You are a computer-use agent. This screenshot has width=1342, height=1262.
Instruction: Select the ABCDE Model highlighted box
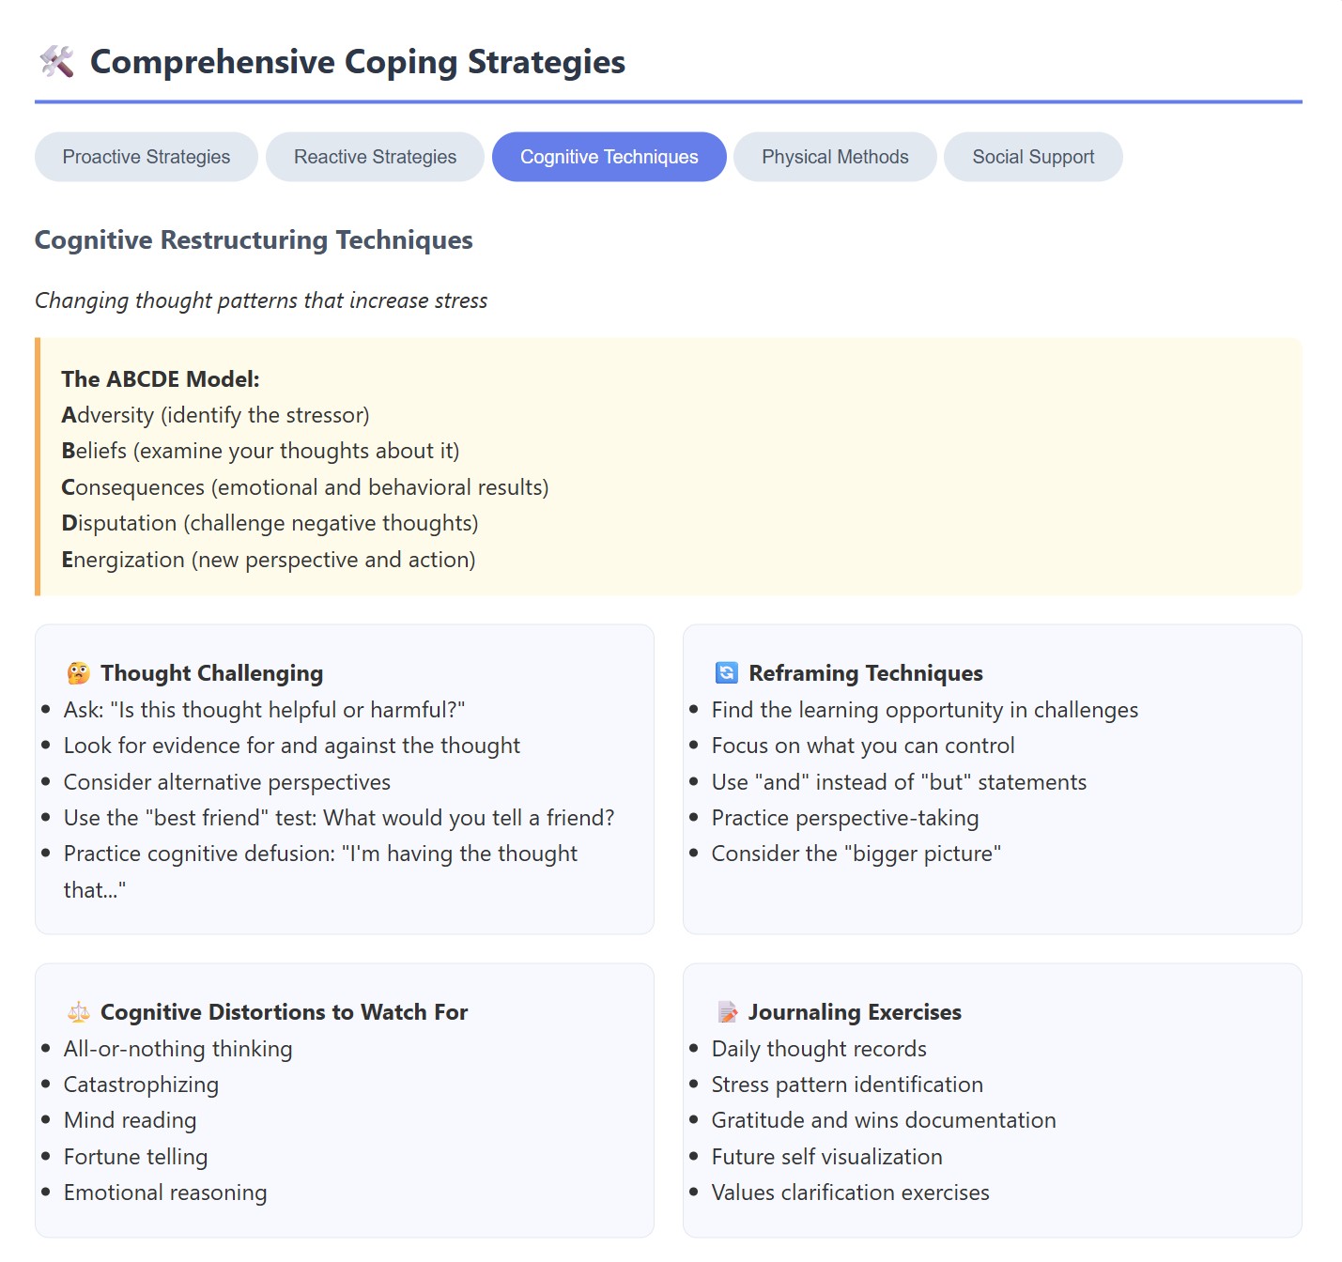pos(669,468)
